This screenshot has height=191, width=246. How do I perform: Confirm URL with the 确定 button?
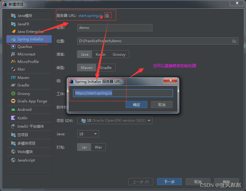137,105
